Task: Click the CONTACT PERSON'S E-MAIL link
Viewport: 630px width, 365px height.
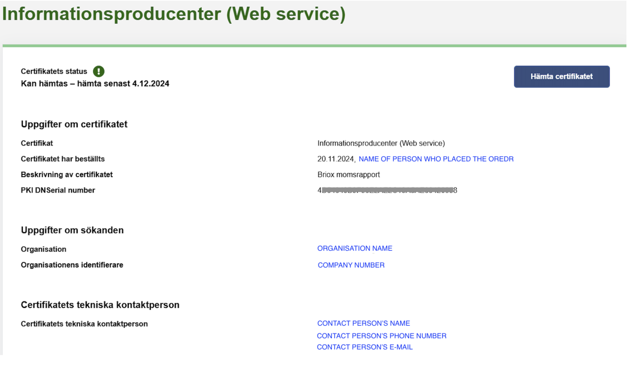Action: pyautogui.click(x=365, y=347)
